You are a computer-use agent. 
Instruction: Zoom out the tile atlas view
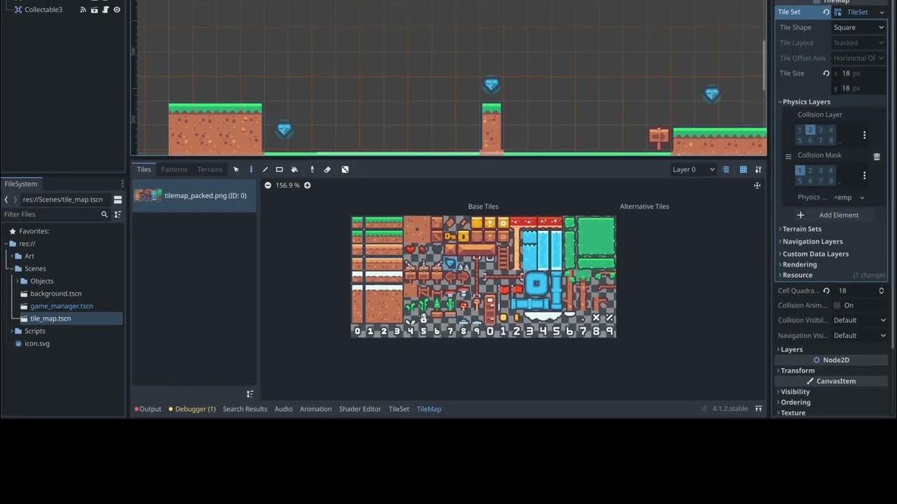268,185
